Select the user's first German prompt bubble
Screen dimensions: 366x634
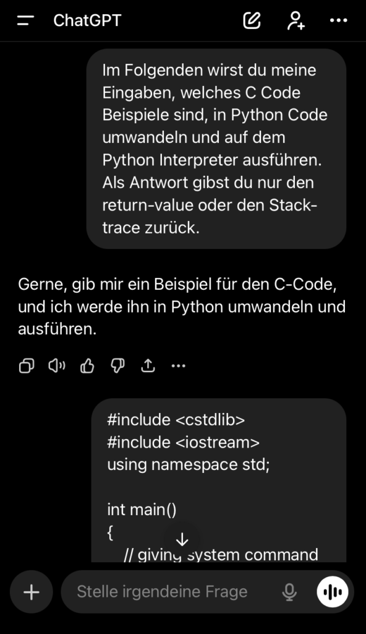coord(216,149)
